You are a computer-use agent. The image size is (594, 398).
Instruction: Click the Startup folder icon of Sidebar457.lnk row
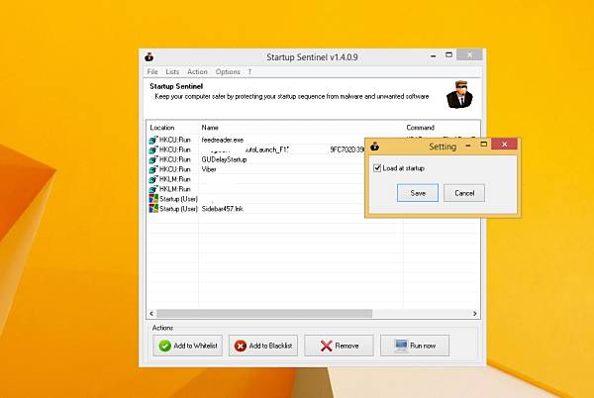click(x=153, y=209)
